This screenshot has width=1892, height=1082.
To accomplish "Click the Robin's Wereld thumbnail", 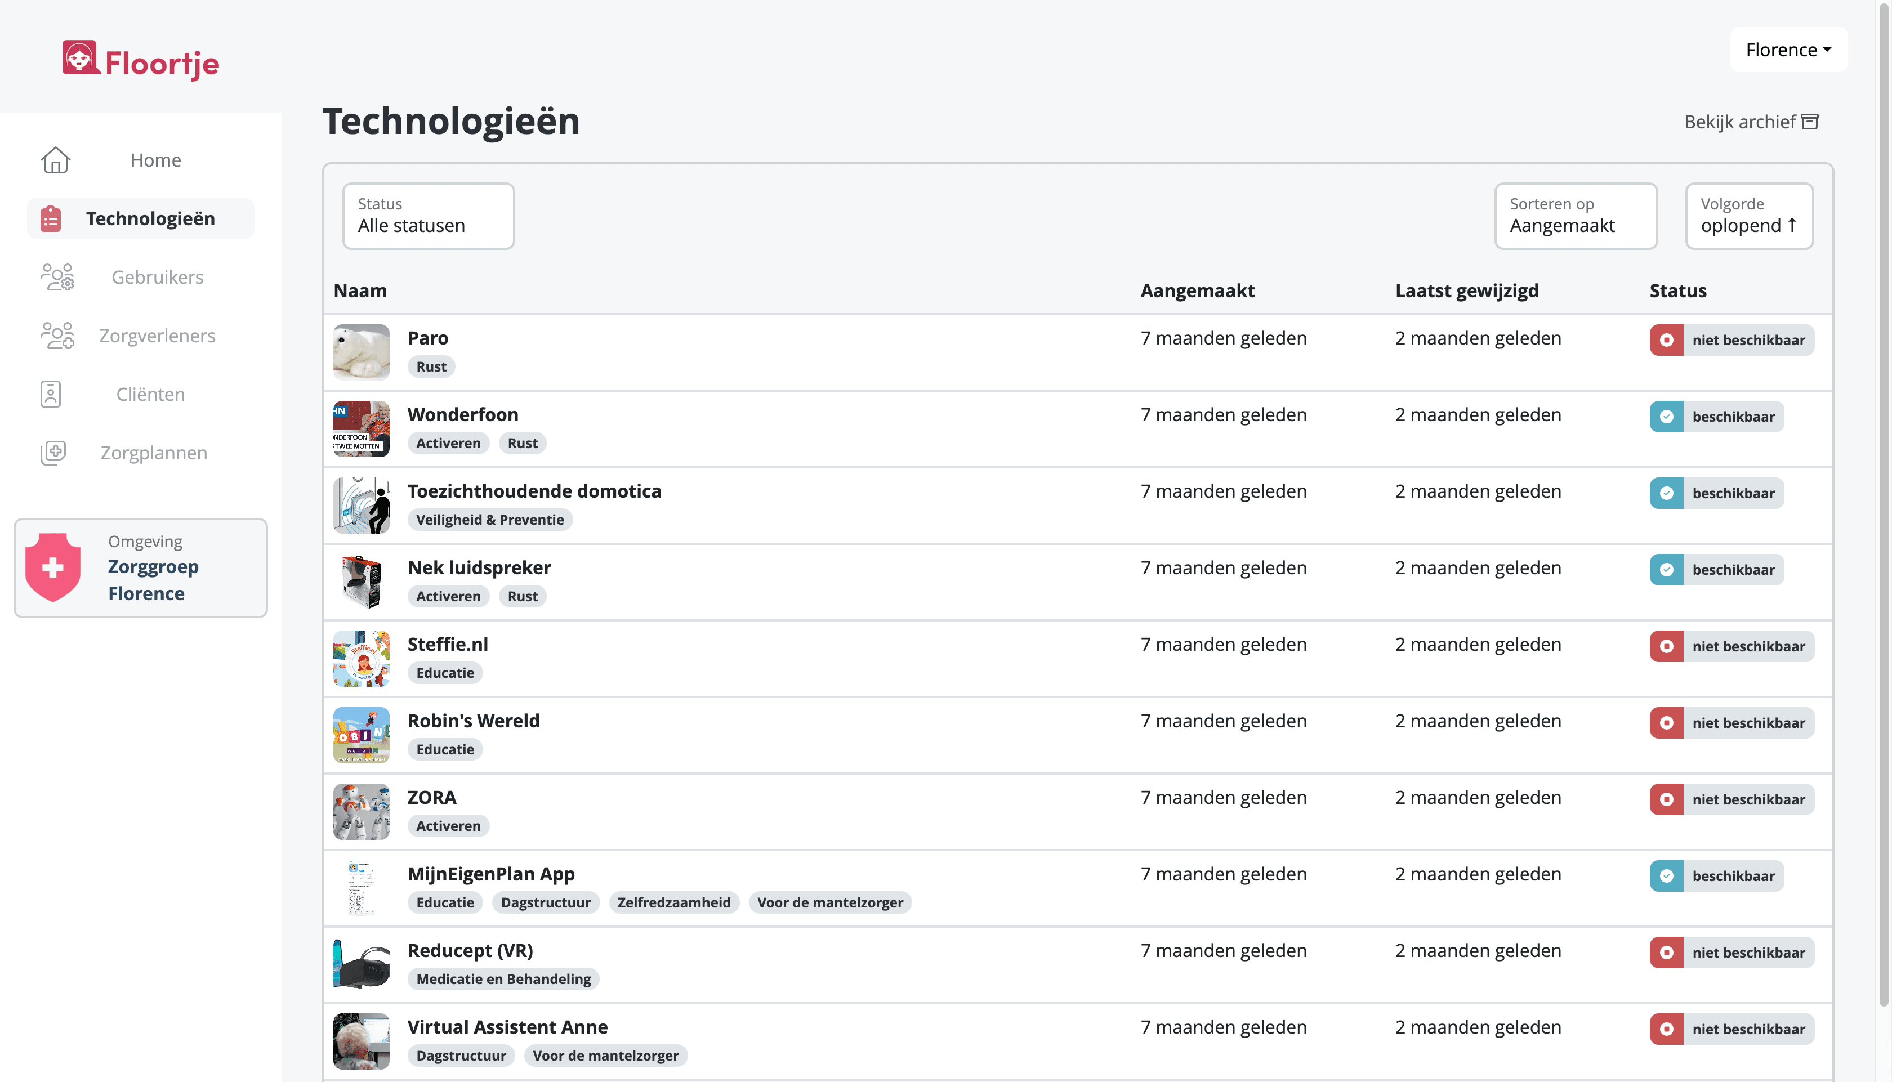I will click(x=361, y=735).
